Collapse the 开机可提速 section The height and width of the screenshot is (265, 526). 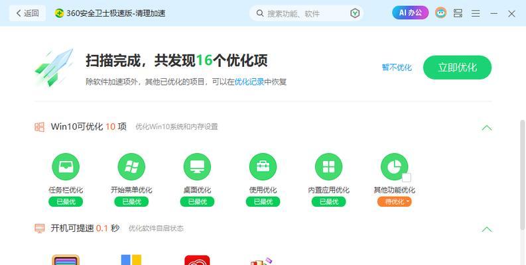[487, 229]
